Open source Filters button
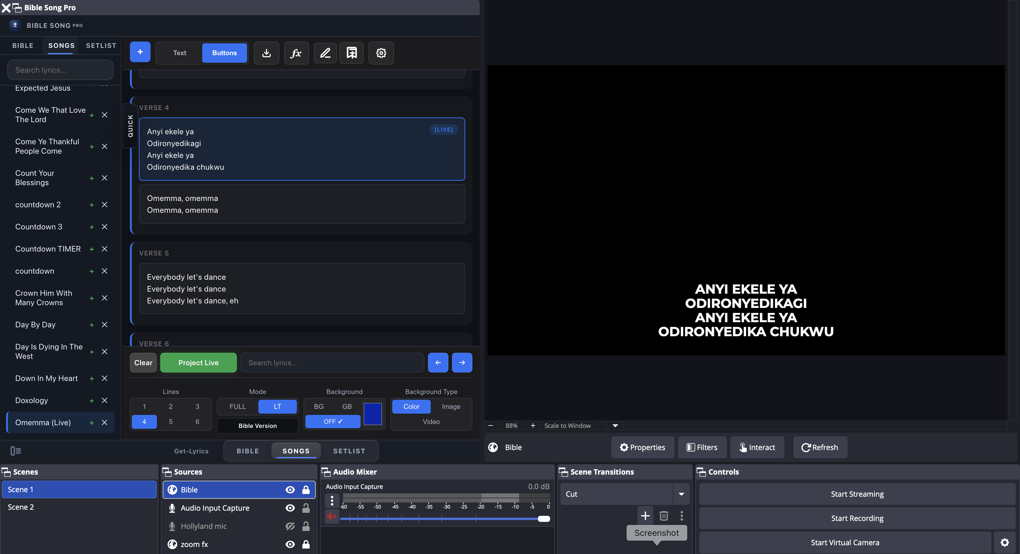Screen dimensions: 1020x554 coord(702,447)
